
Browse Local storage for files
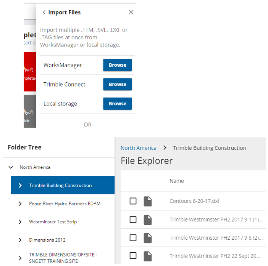(118, 104)
